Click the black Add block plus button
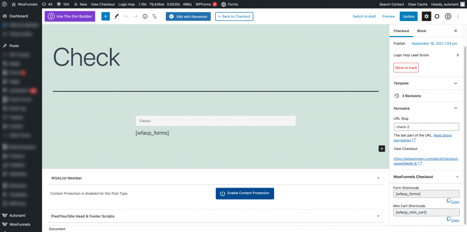The image size is (467, 232). point(382,148)
